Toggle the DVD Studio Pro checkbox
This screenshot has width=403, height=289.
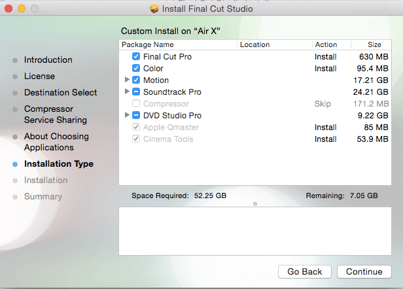[136, 116]
